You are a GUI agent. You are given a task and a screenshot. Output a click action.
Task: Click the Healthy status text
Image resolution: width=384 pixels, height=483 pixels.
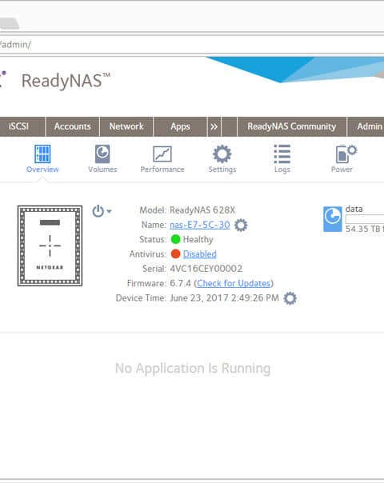pyautogui.click(x=198, y=240)
